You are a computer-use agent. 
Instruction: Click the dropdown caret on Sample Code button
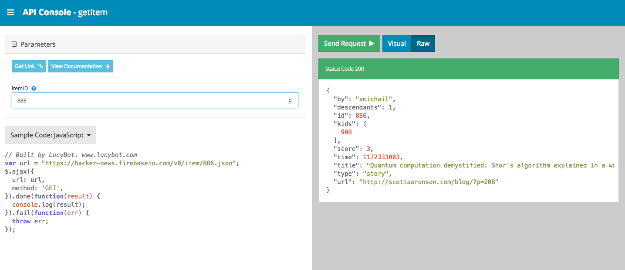88,135
